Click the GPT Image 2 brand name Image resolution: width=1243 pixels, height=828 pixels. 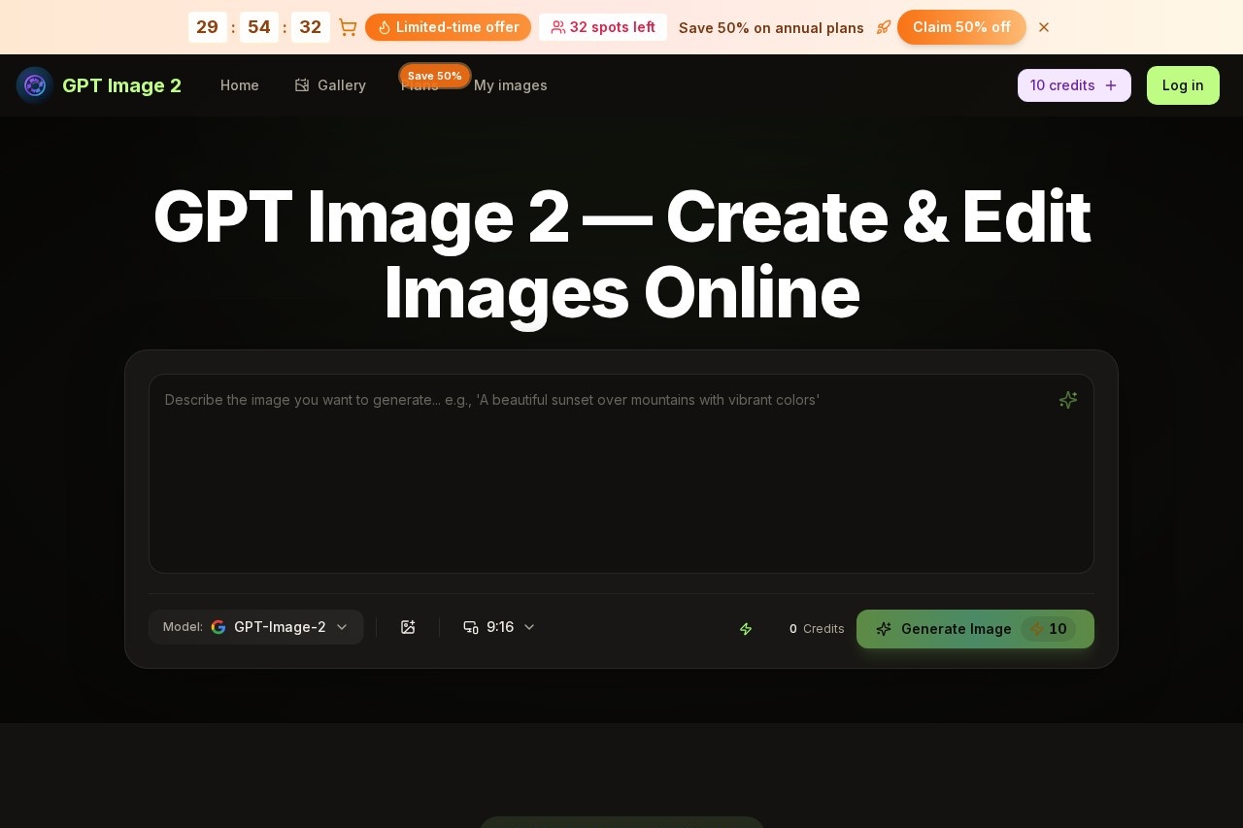pyautogui.click(x=121, y=85)
